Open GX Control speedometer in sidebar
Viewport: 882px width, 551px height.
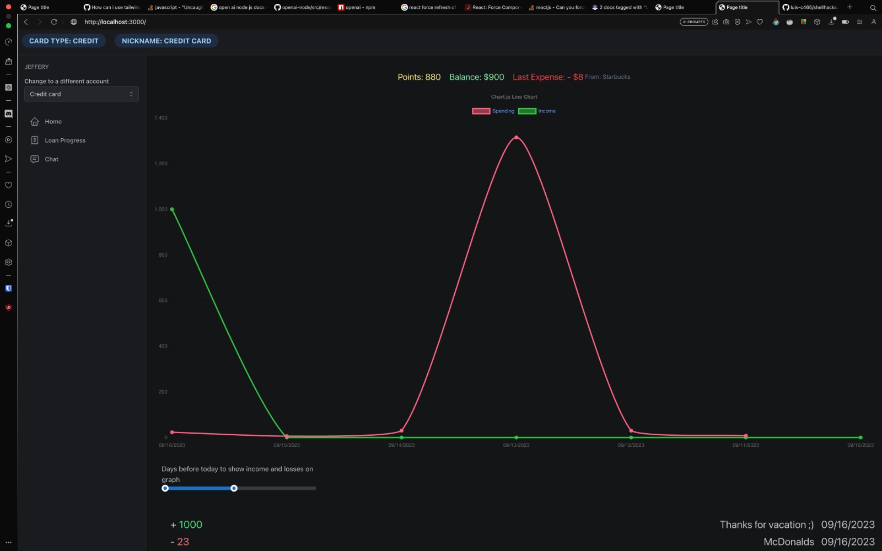8,42
